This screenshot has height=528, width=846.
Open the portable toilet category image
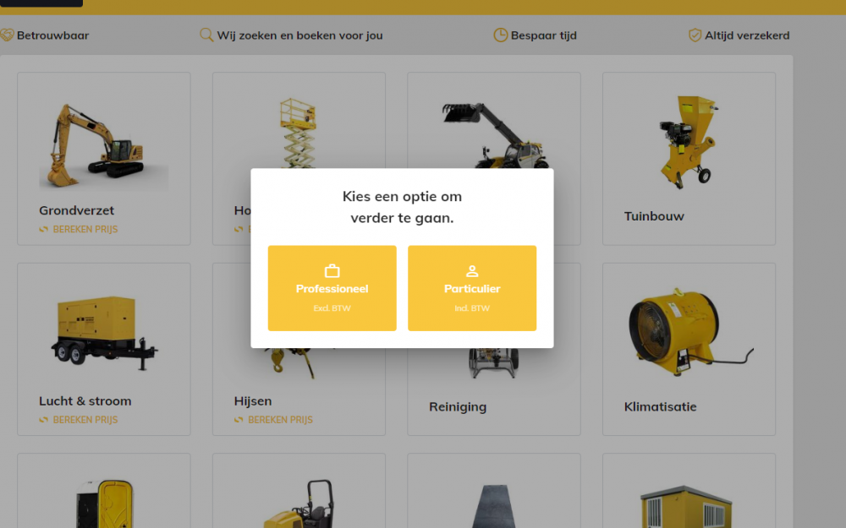(x=104, y=504)
